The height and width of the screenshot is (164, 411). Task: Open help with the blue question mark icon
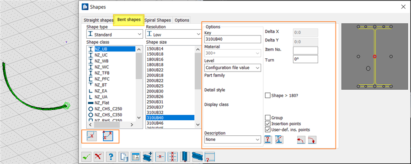[111, 157]
